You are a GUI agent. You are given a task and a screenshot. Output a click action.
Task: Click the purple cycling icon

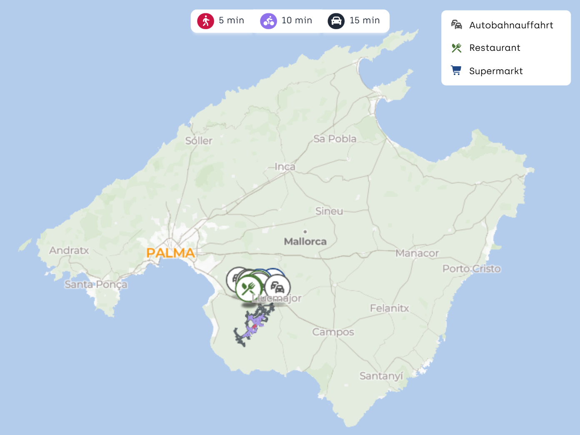pos(268,21)
